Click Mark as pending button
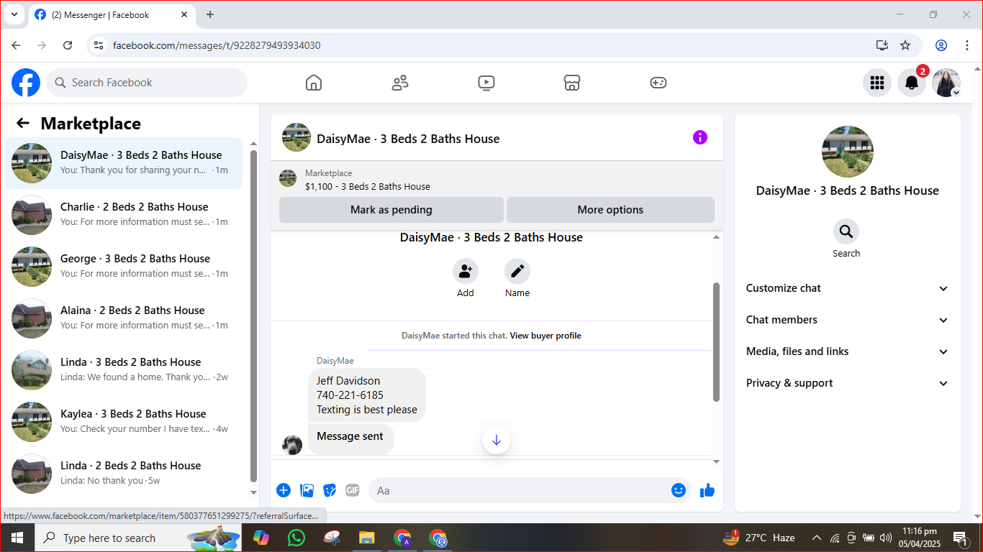This screenshot has height=552, width=983. (x=391, y=210)
